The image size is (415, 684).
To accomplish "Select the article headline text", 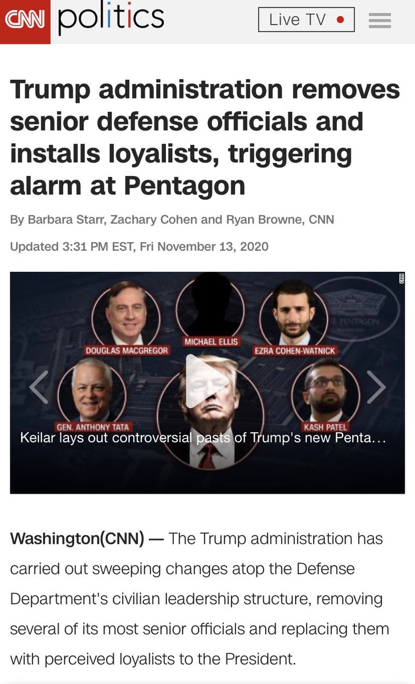I will pos(205,137).
